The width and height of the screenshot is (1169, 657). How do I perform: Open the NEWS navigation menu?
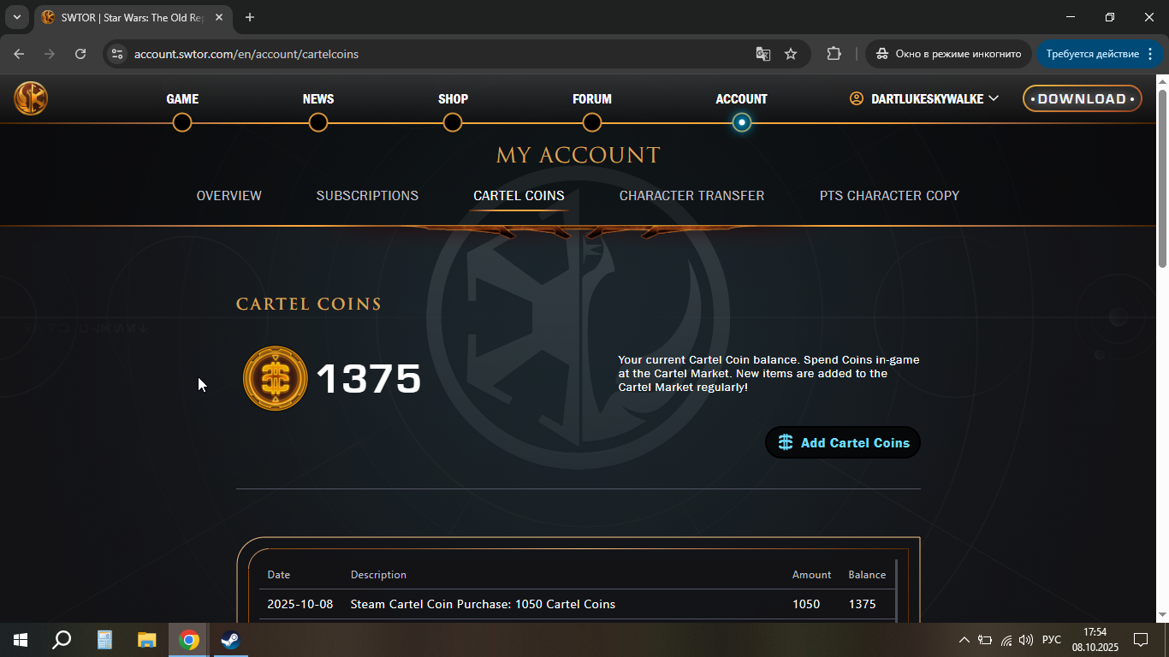[x=318, y=99]
